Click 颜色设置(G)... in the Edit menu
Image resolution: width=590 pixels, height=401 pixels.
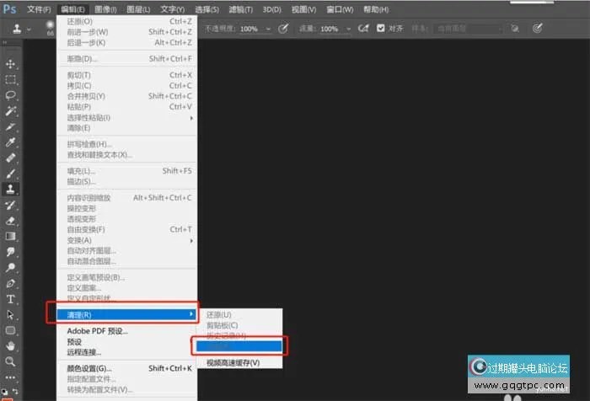[89, 368]
